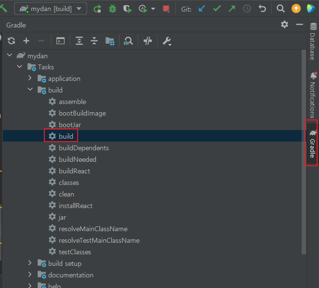The image size is (319, 288).
Task: Select the bootBuildImage task
Action: coord(82,113)
